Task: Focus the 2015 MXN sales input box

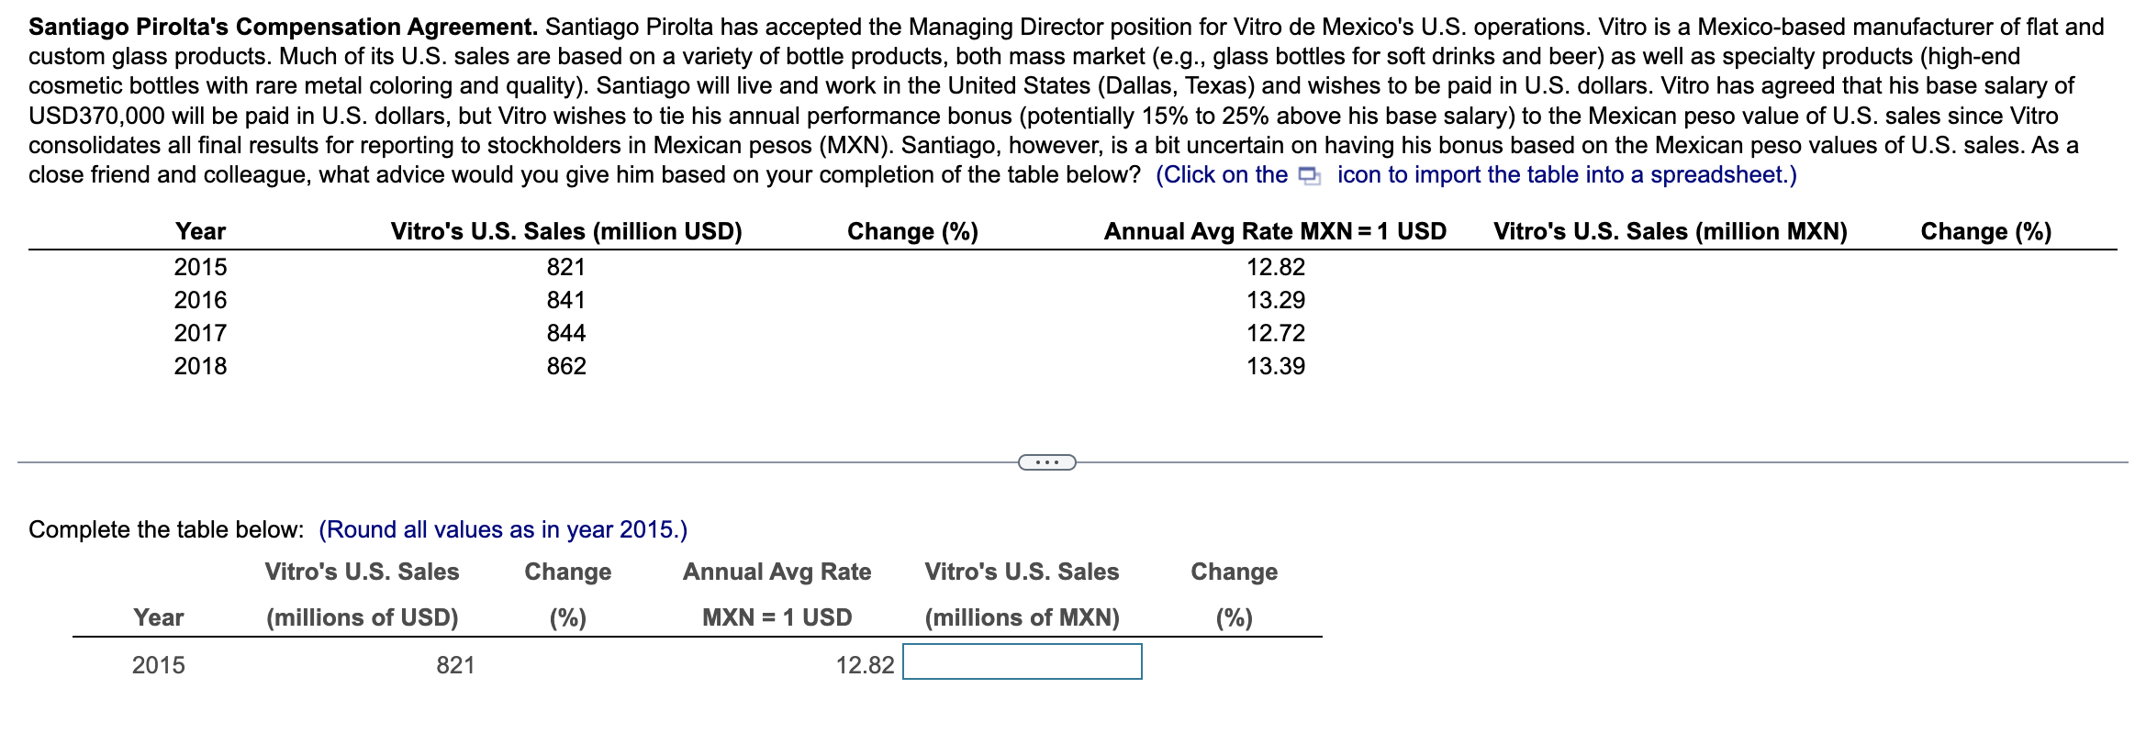Action: point(1022,662)
